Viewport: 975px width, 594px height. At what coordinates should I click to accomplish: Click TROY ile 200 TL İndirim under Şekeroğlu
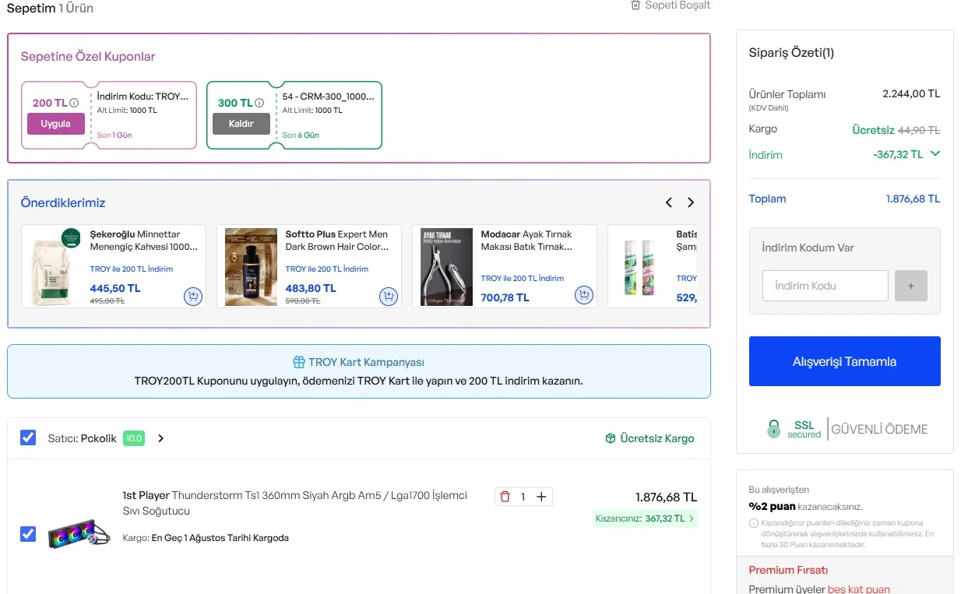(x=132, y=269)
